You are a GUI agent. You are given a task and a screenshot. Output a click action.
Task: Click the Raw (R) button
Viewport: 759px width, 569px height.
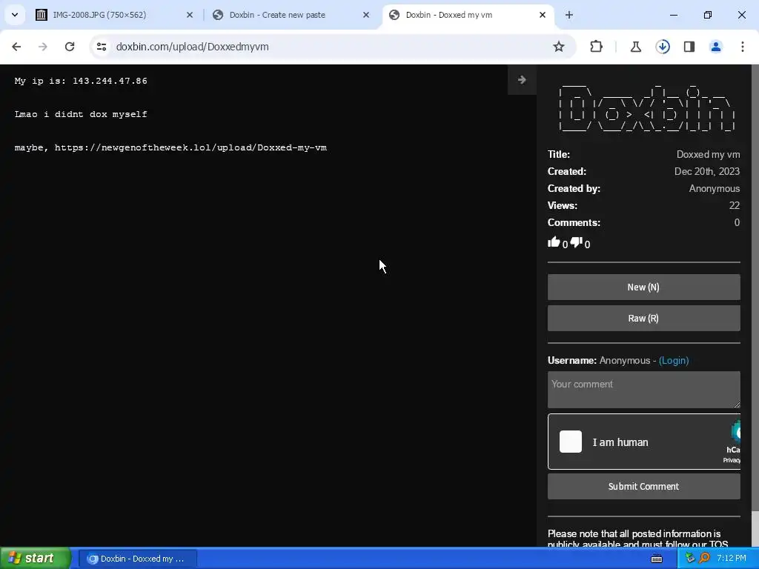click(x=643, y=318)
